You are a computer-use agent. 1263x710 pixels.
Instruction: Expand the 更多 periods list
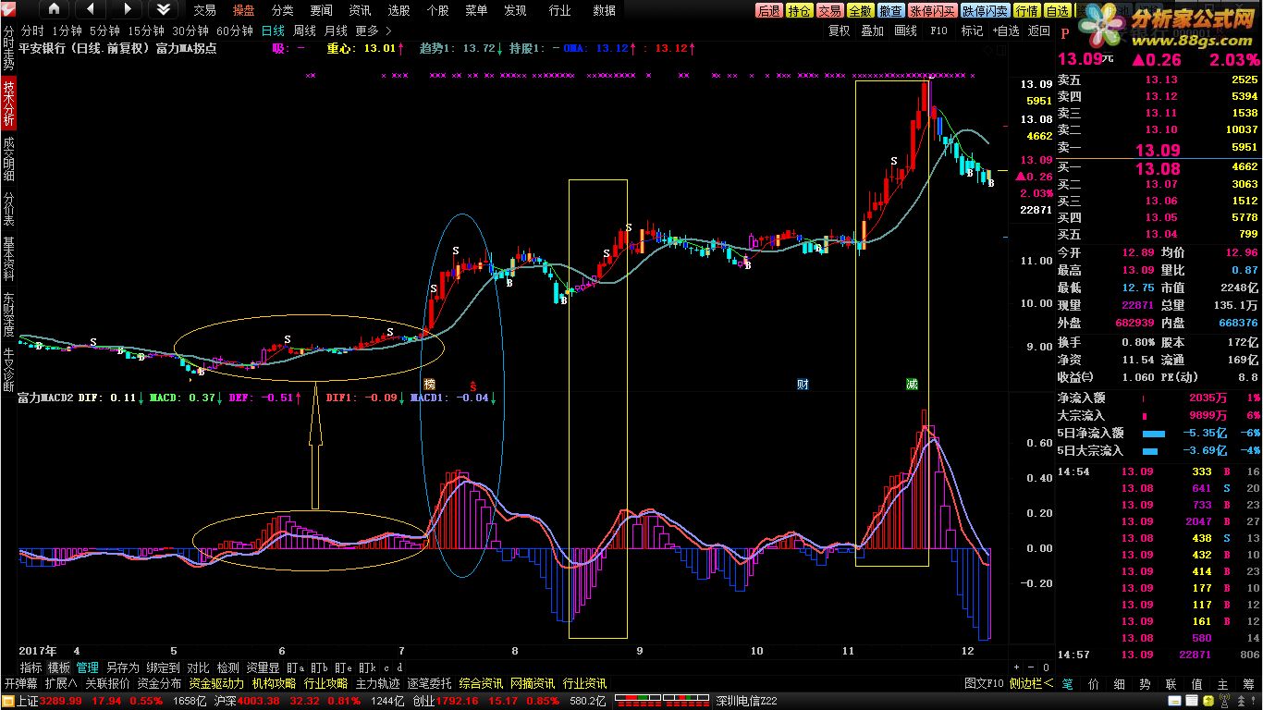tap(372, 31)
